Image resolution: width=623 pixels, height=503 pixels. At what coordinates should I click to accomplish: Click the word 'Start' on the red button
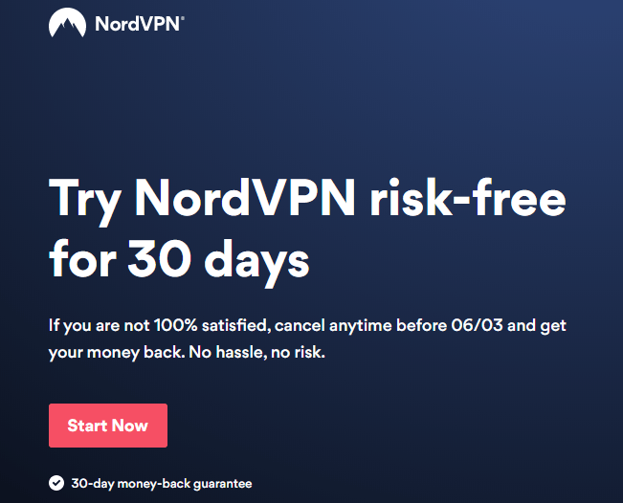[87, 426]
